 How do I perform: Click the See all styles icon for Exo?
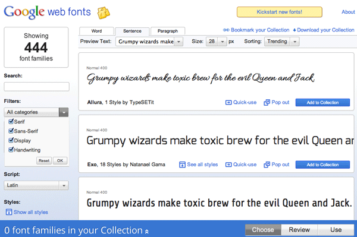(182, 165)
